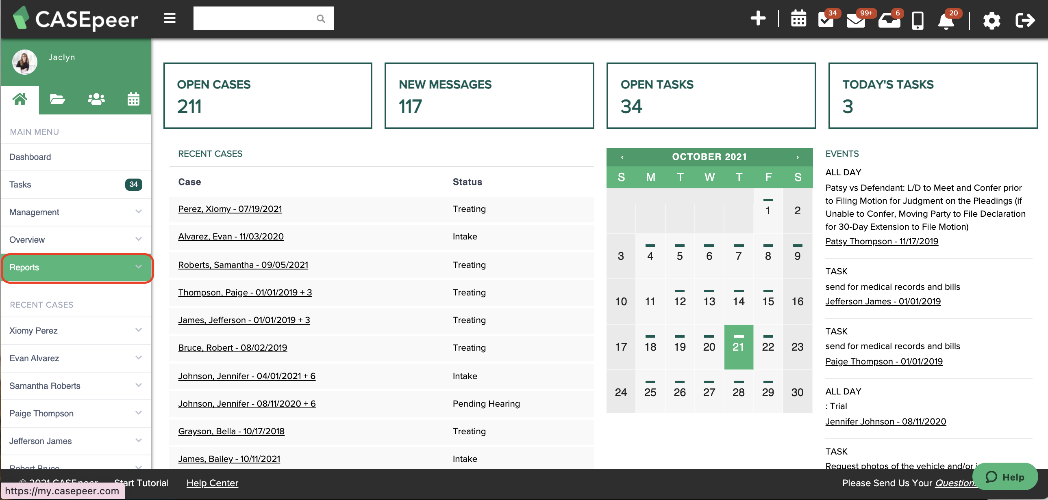Open tasks checkmark icon with 34 badge
The image size is (1048, 500).
click(826, 20)
